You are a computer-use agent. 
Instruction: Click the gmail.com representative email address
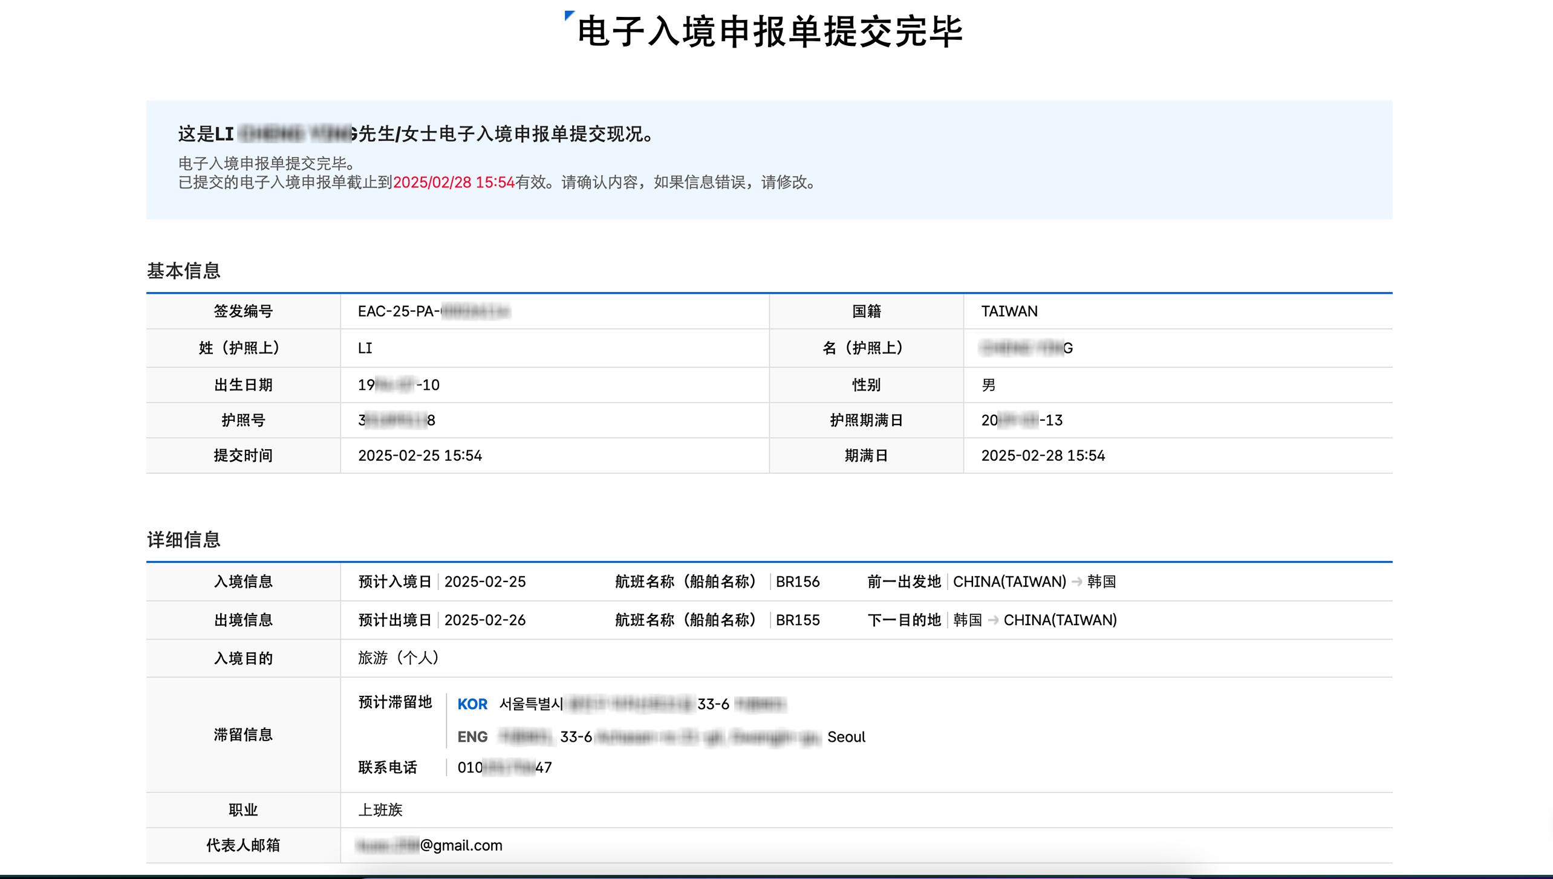tap(429, 845)
